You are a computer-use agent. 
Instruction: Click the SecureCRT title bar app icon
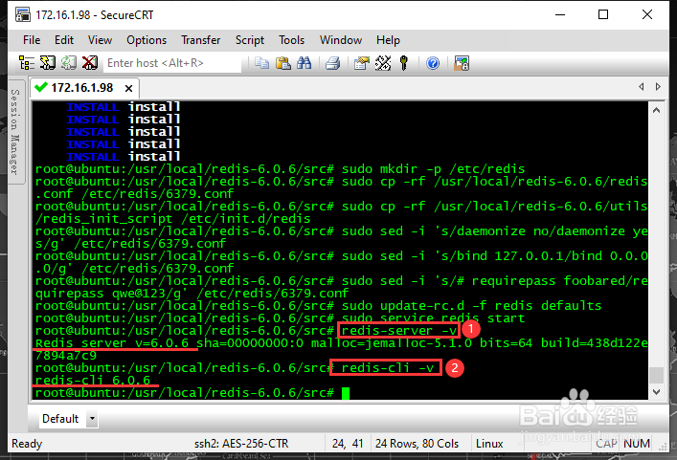23,14
